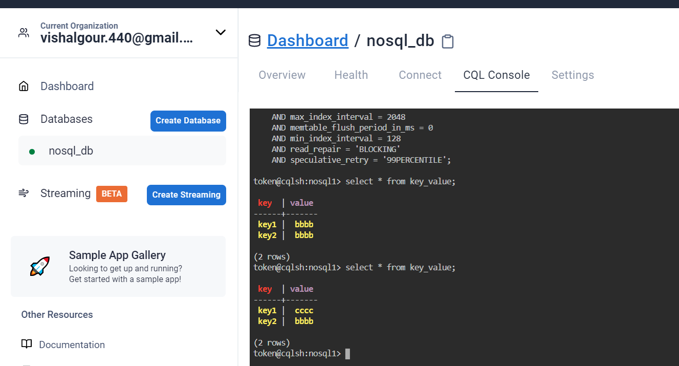Click the Sample App Gallery rocket icon
This screenshot has width=679, height=366.
(x=39, y=266)
